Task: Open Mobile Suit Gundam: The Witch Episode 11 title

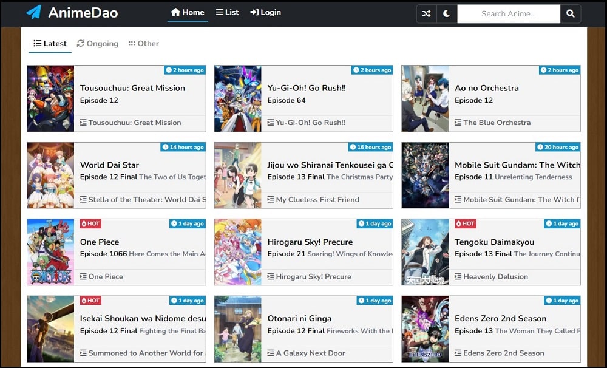Action: [518, 165]
